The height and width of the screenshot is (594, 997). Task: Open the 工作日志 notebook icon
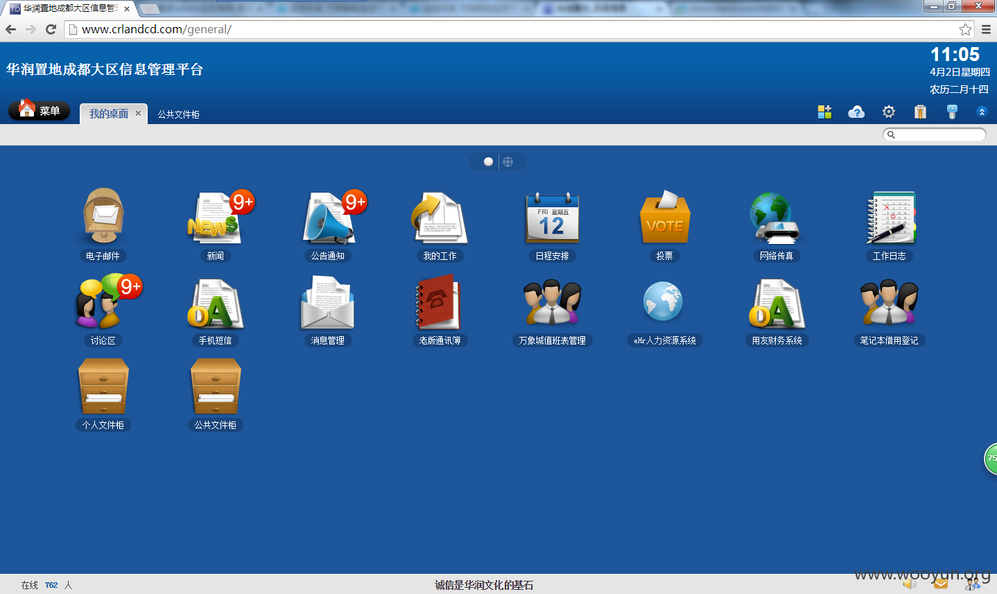tap(890, 218)
